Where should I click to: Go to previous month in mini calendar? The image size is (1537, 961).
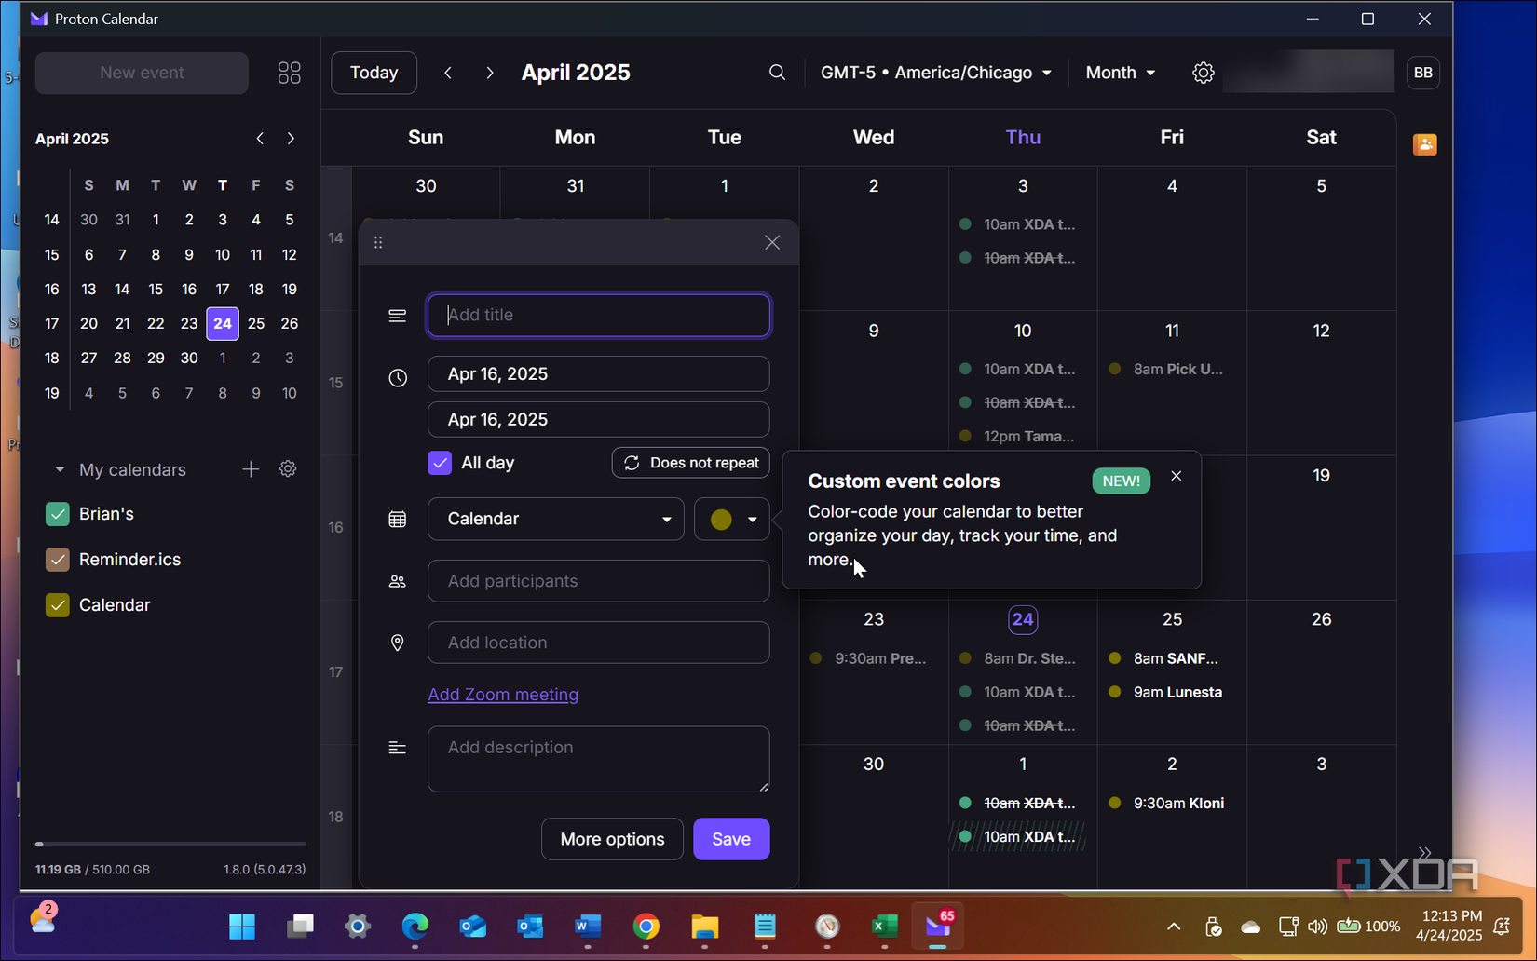tap(260, 139)
